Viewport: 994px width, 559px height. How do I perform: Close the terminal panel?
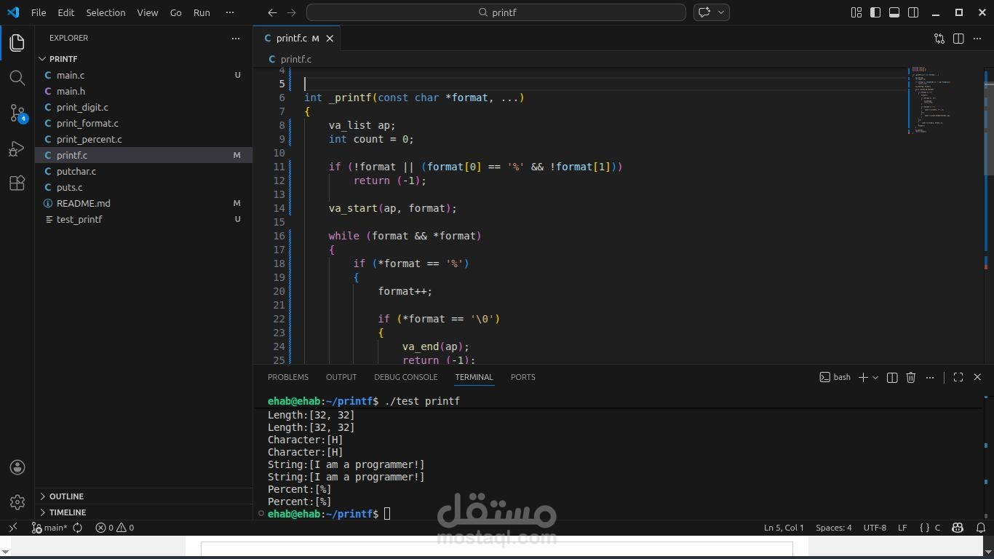pos(977,377)
